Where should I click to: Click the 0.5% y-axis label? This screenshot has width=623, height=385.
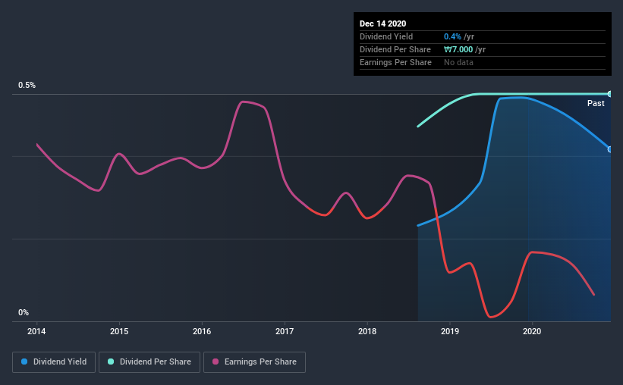click(27, 86)
